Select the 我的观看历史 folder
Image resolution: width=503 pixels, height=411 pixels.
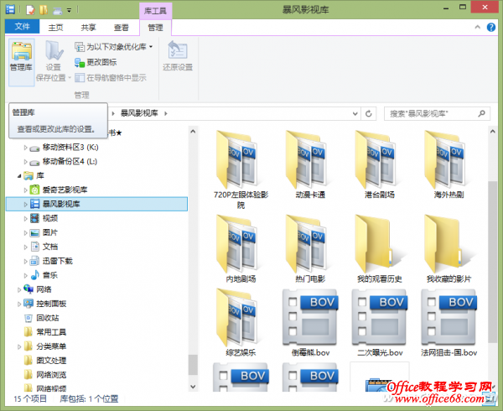point(379,249)
